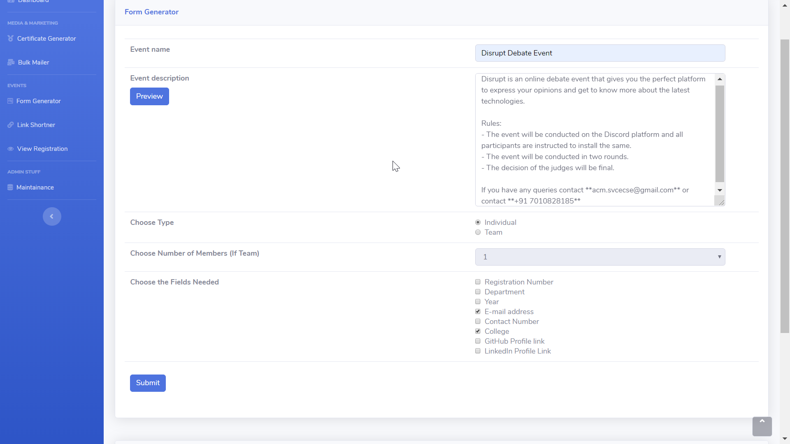
Task: Click the scroll-to-top arrow button
Action: [x=762, y=426]
